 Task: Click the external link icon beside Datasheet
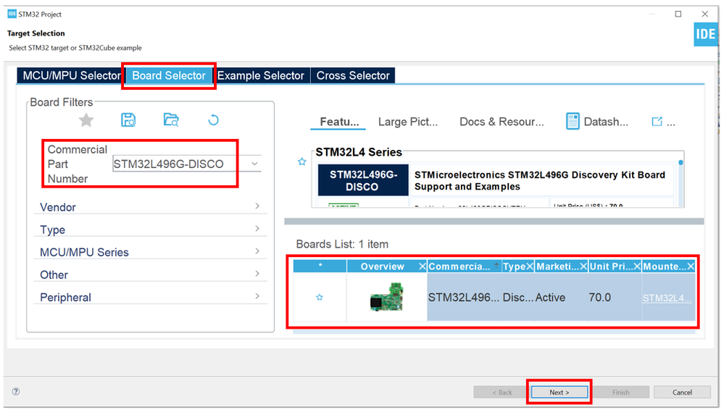(x=657, y=122)
